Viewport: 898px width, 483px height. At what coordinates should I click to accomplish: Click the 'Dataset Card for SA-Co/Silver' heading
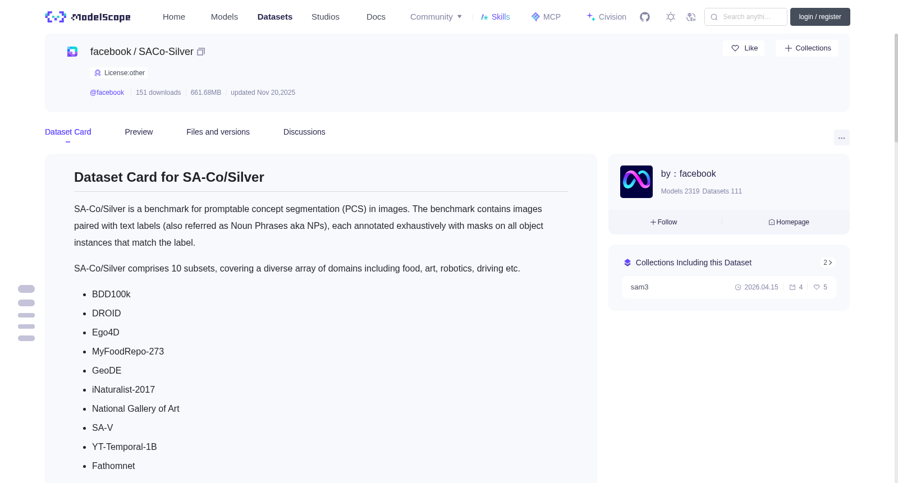169,177
